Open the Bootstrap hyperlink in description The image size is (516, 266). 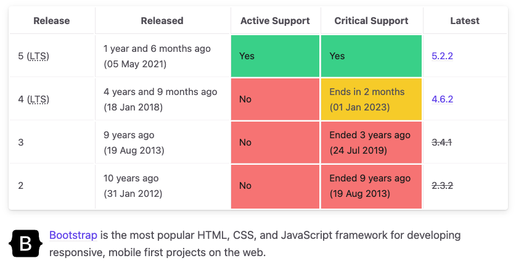click(x=73, y=235)
